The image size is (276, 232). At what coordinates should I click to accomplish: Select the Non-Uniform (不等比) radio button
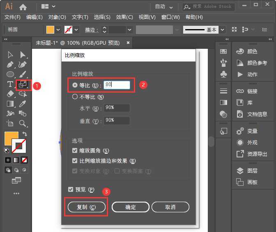(75, 97)
